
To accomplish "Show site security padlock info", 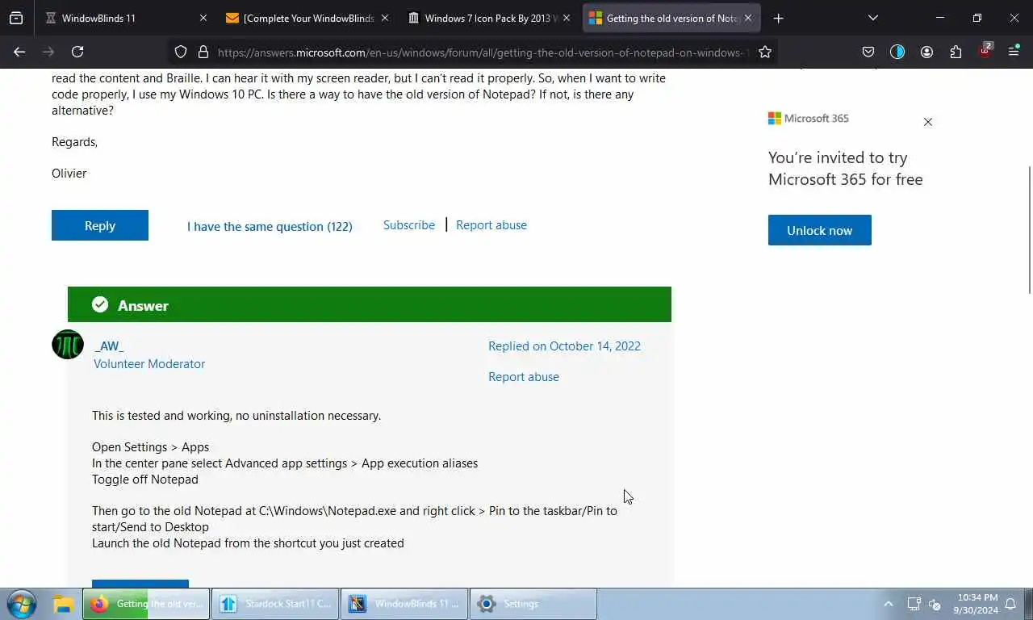I will click(x=203, y=52).
